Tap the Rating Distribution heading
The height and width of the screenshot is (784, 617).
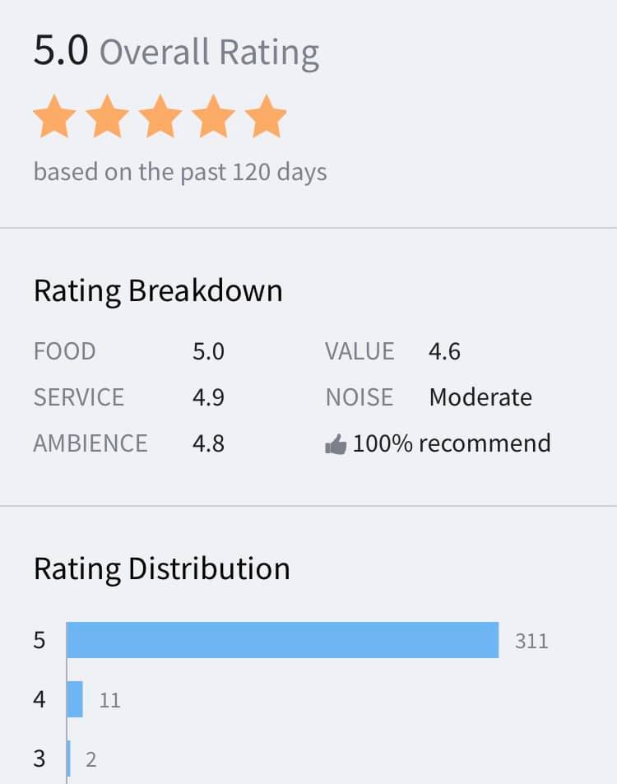161,568
